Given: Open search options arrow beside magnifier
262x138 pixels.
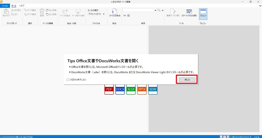Looking at the screenshot, I should [162, 10].
